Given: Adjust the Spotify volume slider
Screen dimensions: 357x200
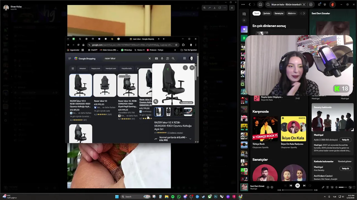Looking at the screenshot, I should (x=343, y=187).
